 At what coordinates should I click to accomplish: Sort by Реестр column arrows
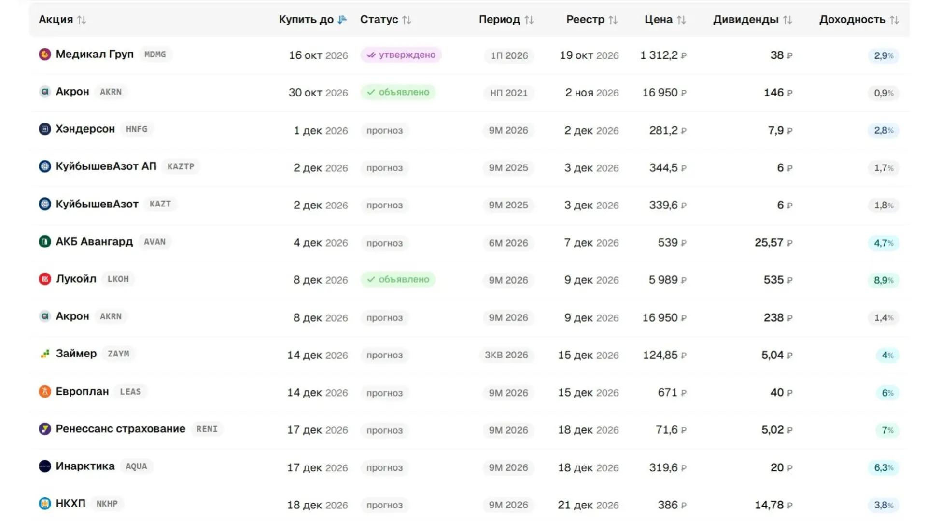click(x=613, y=20)
